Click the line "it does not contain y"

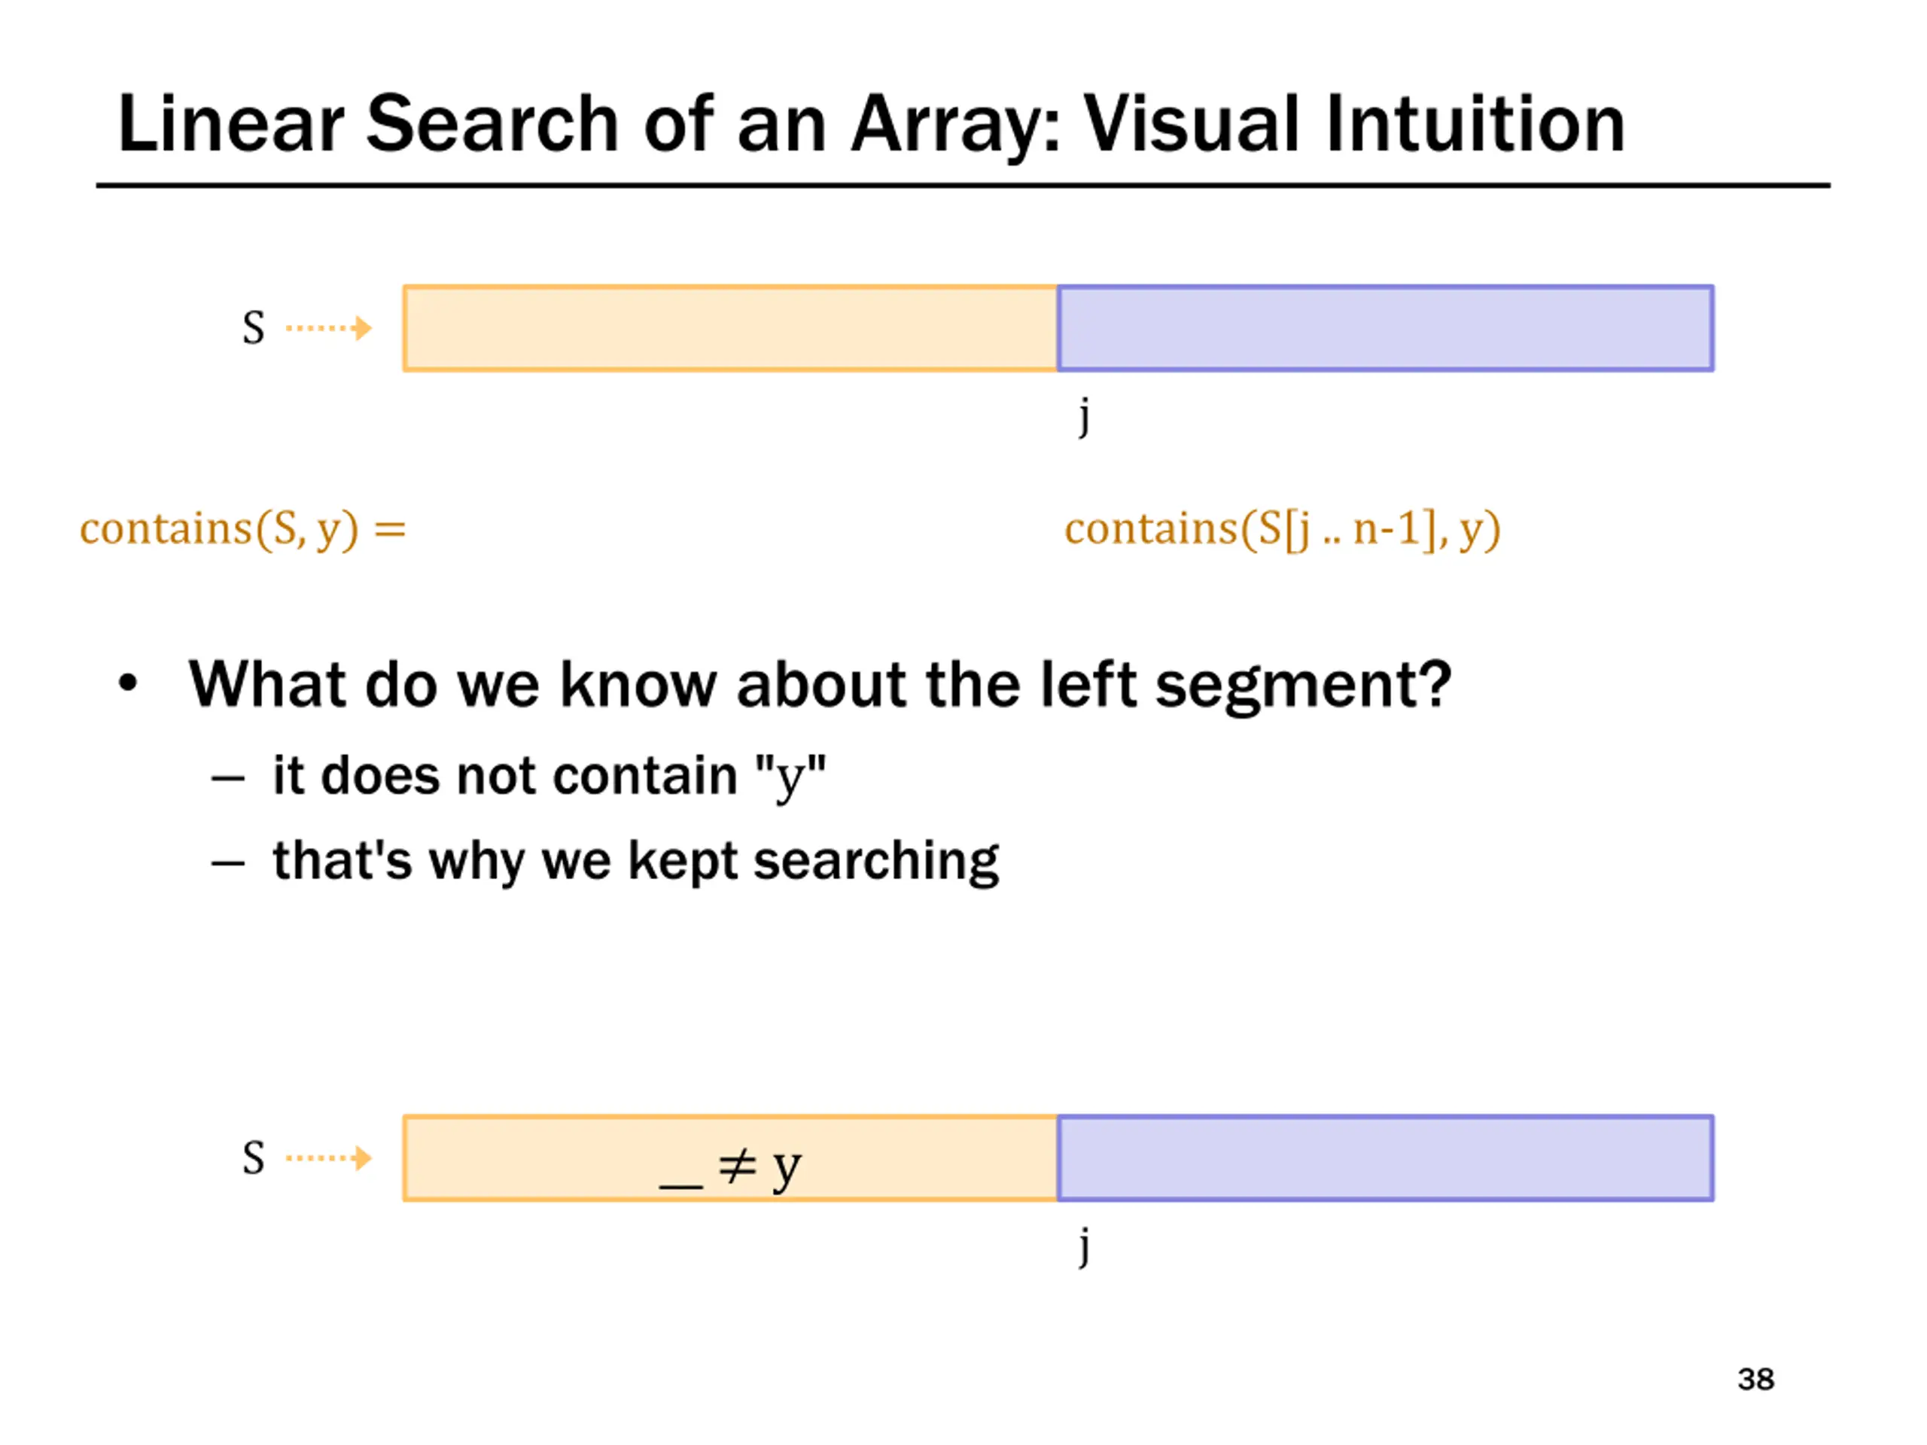pos(549,776)
